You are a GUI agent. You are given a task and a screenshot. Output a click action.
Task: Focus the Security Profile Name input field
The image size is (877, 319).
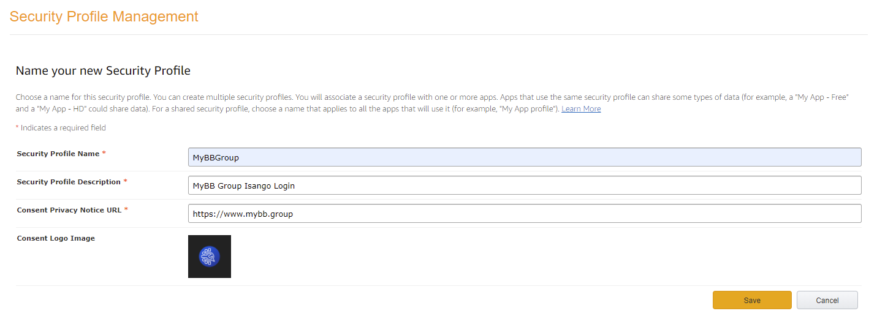[x=524, y=157]
